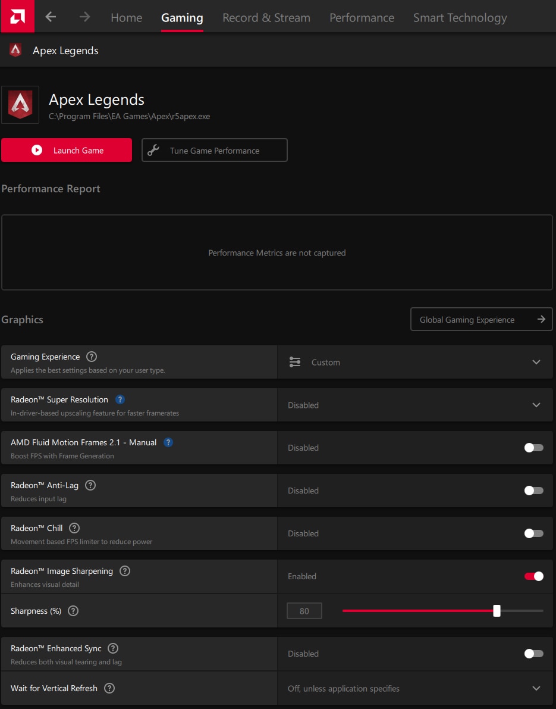The image size is (556, 709).
Task: Disable Radeon Image Sharpening toggle
Action: pos(533,576)
